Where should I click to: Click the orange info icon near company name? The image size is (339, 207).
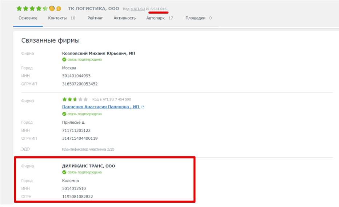point(59,9)
